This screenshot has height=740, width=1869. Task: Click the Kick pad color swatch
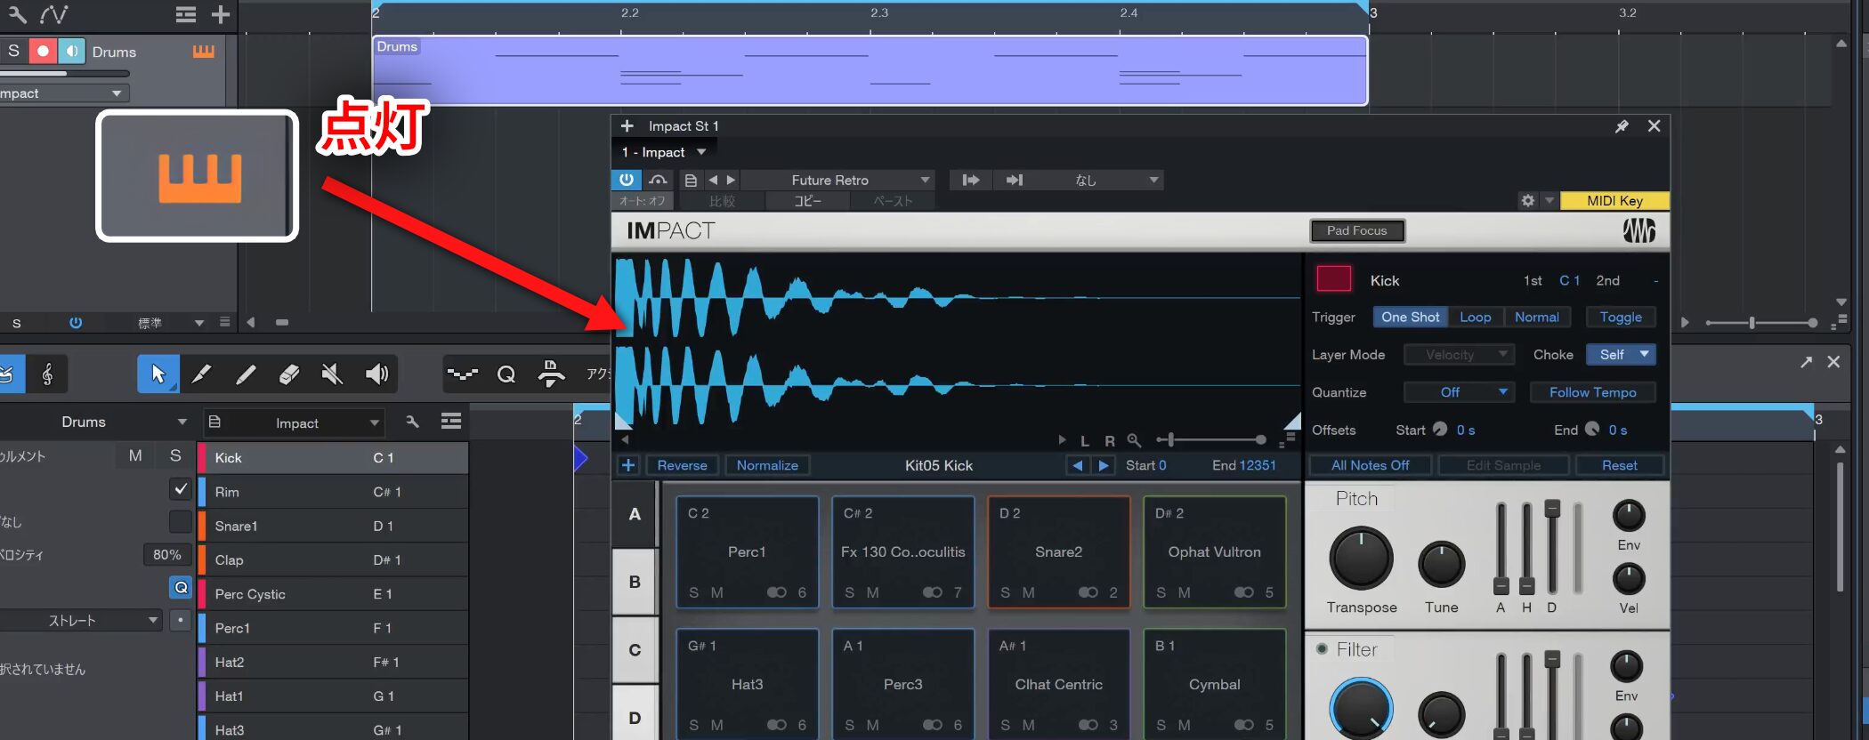(x=1333, y=279)
